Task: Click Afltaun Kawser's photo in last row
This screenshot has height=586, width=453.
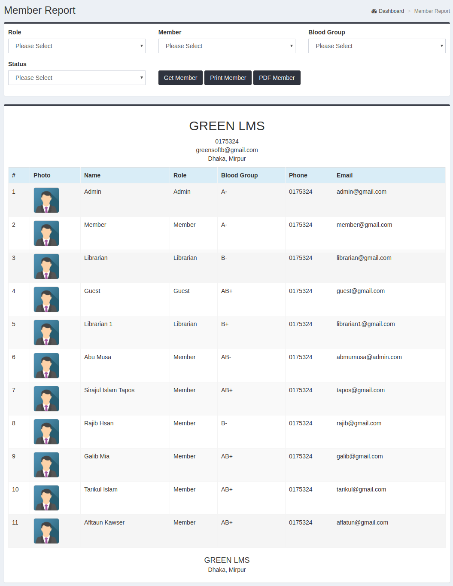Action: point(46,531)
